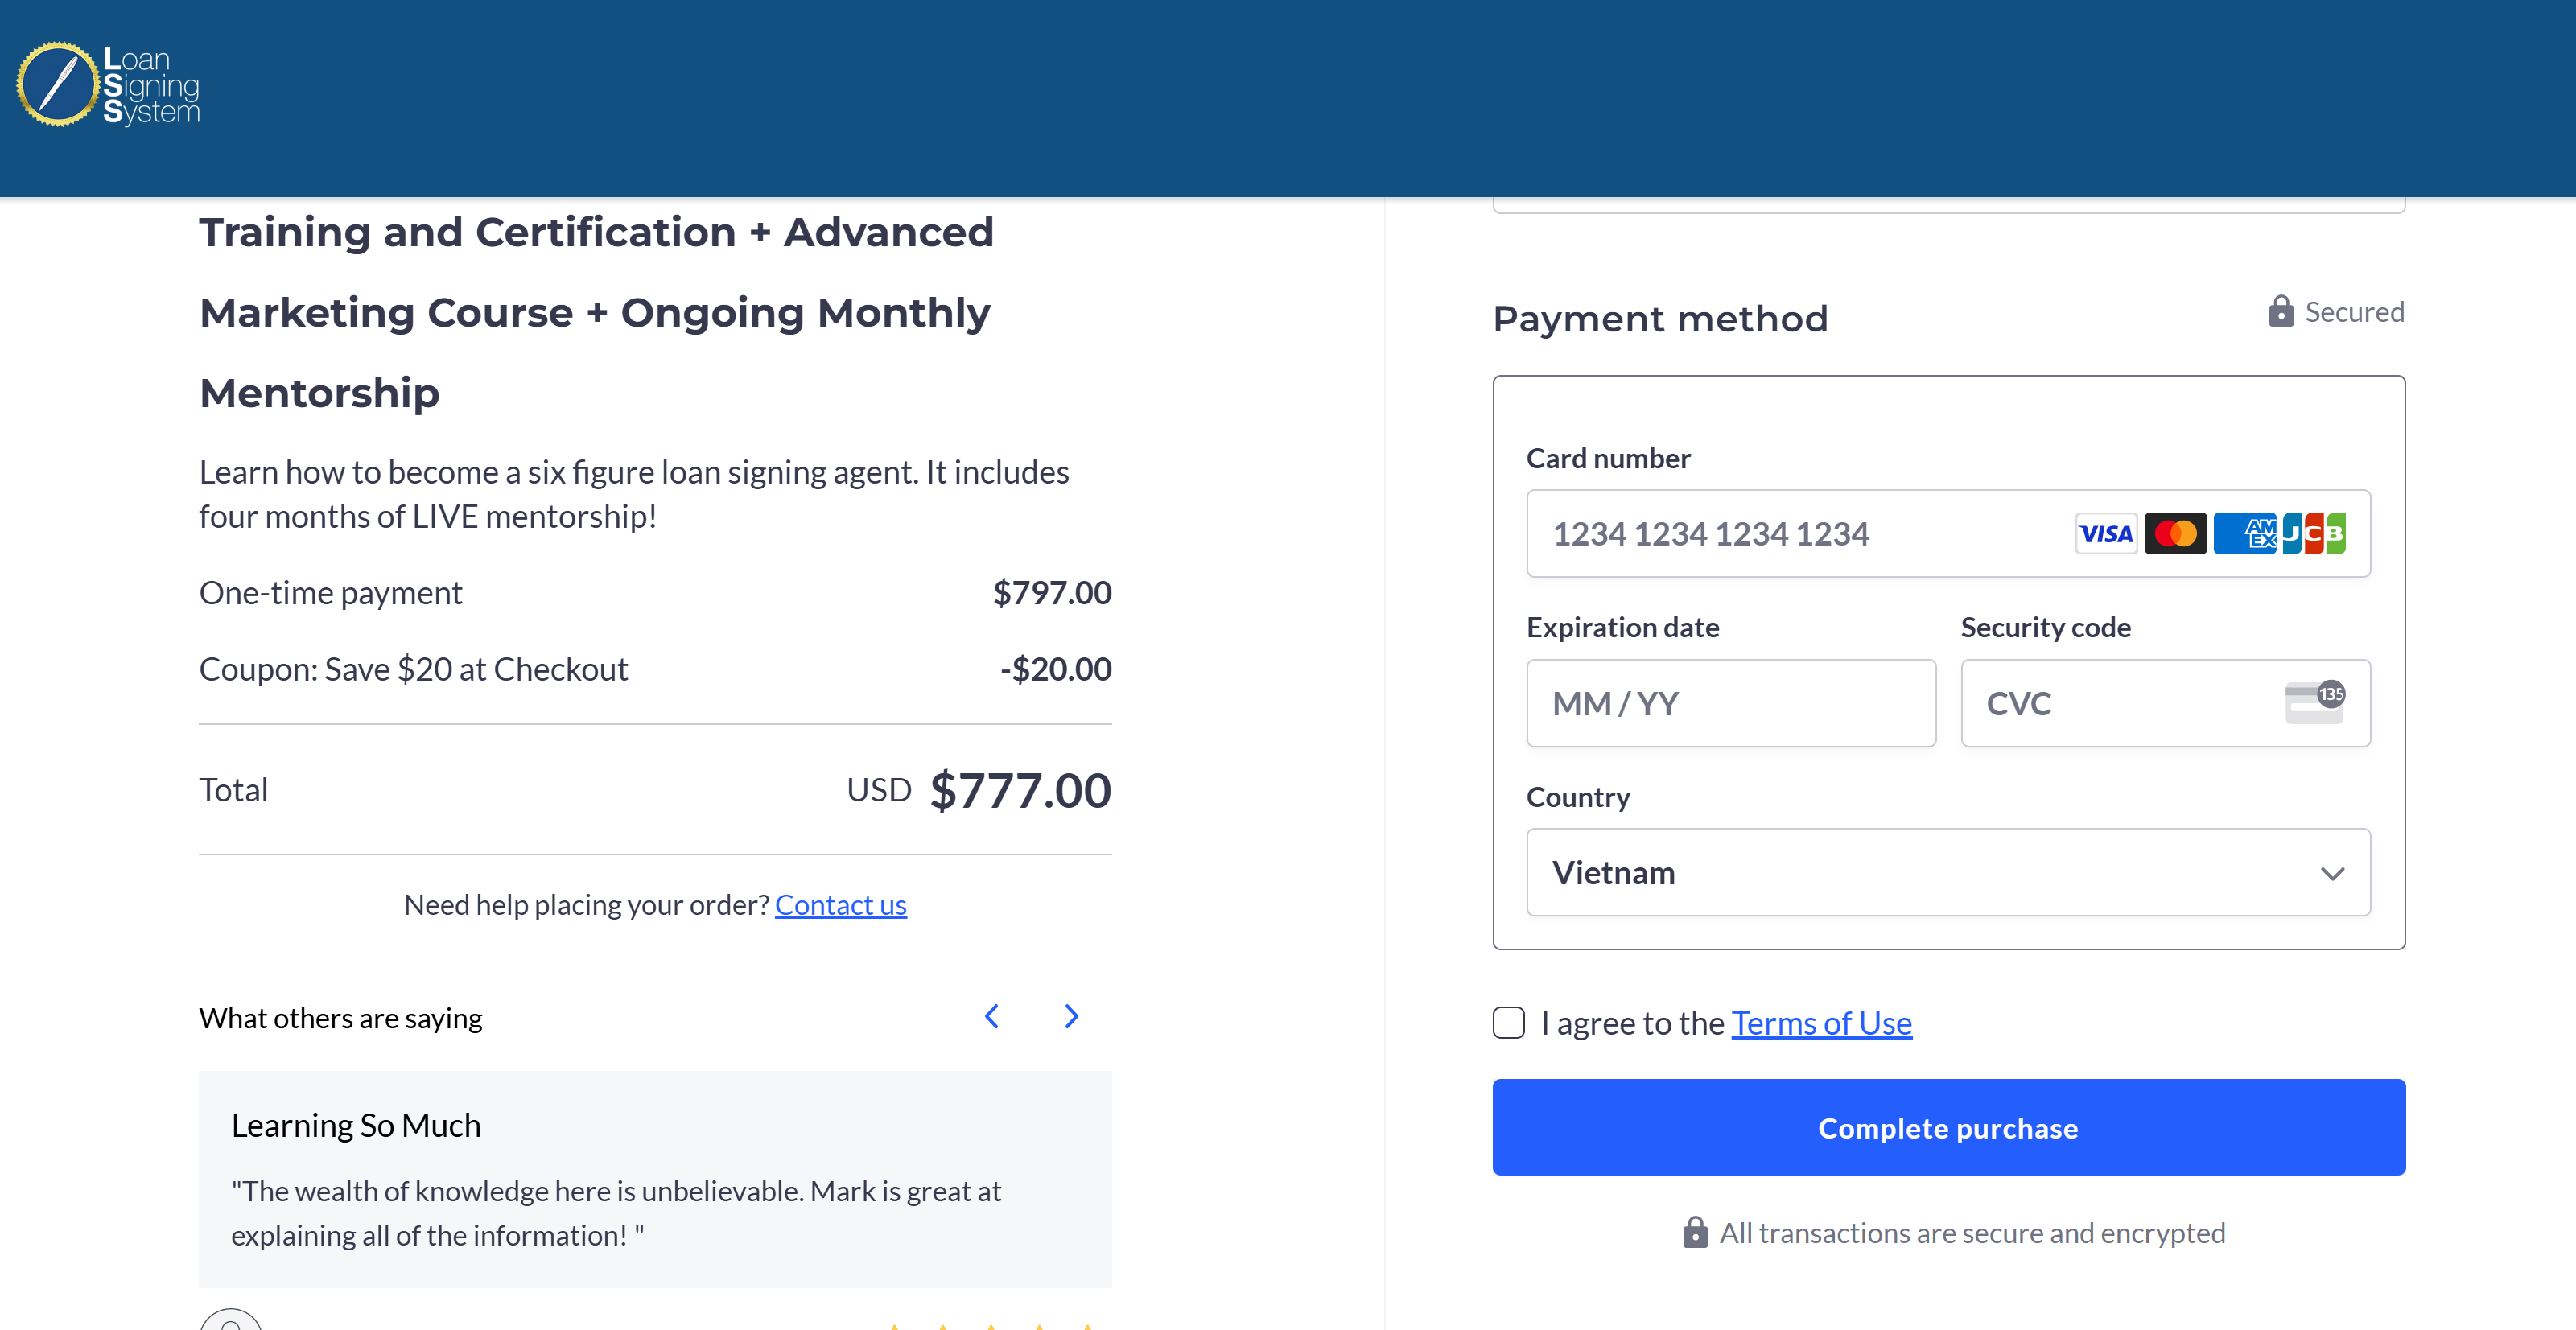
Task: Click the Learning So Much testimonial card
Action: 655,1179
